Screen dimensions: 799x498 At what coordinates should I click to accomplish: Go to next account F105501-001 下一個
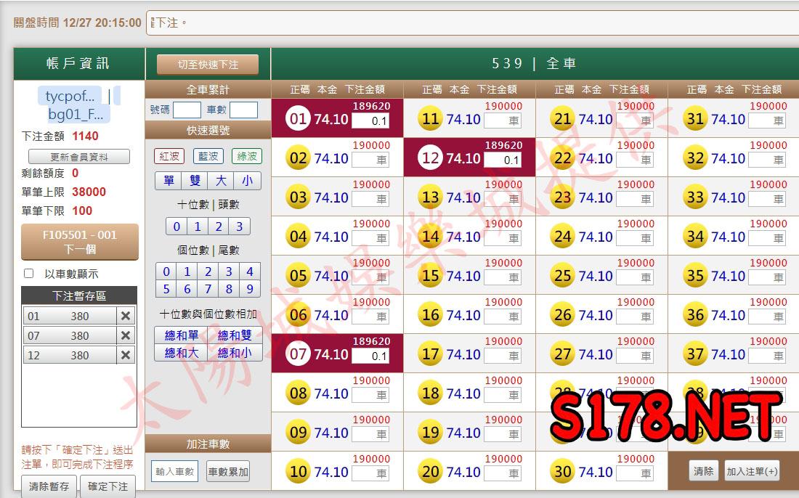point(79,242)
